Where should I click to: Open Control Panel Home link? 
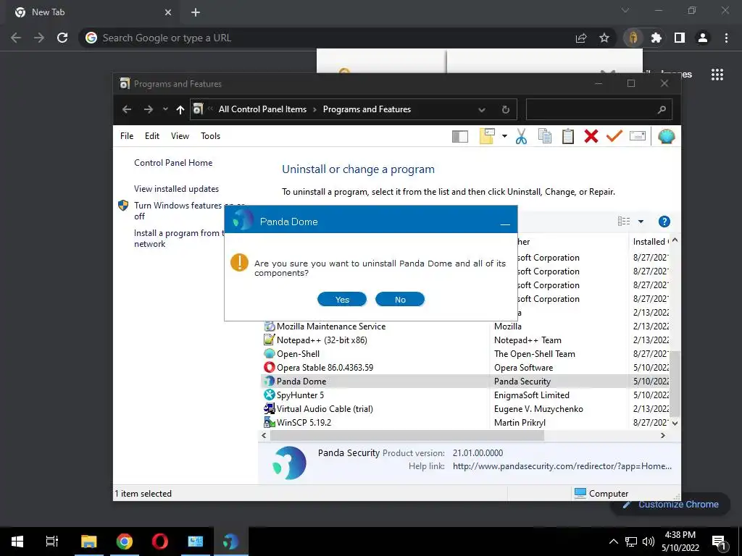[x=173, y=163]
